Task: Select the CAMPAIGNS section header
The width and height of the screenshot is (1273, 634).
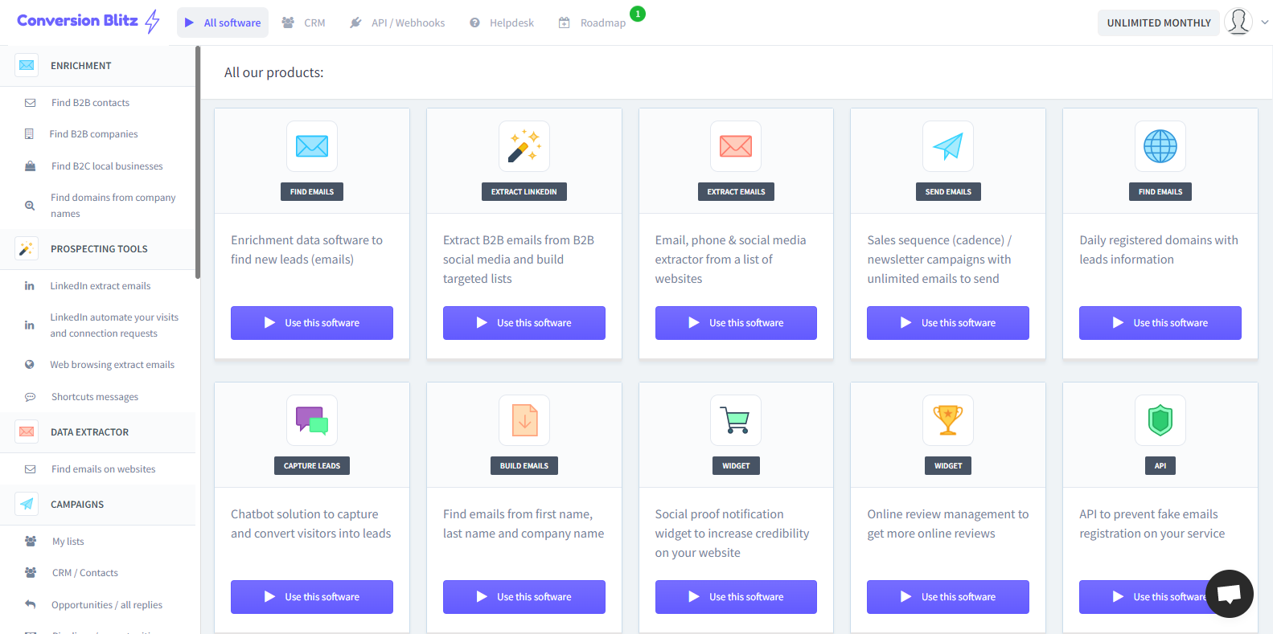Action: (97, 505)
